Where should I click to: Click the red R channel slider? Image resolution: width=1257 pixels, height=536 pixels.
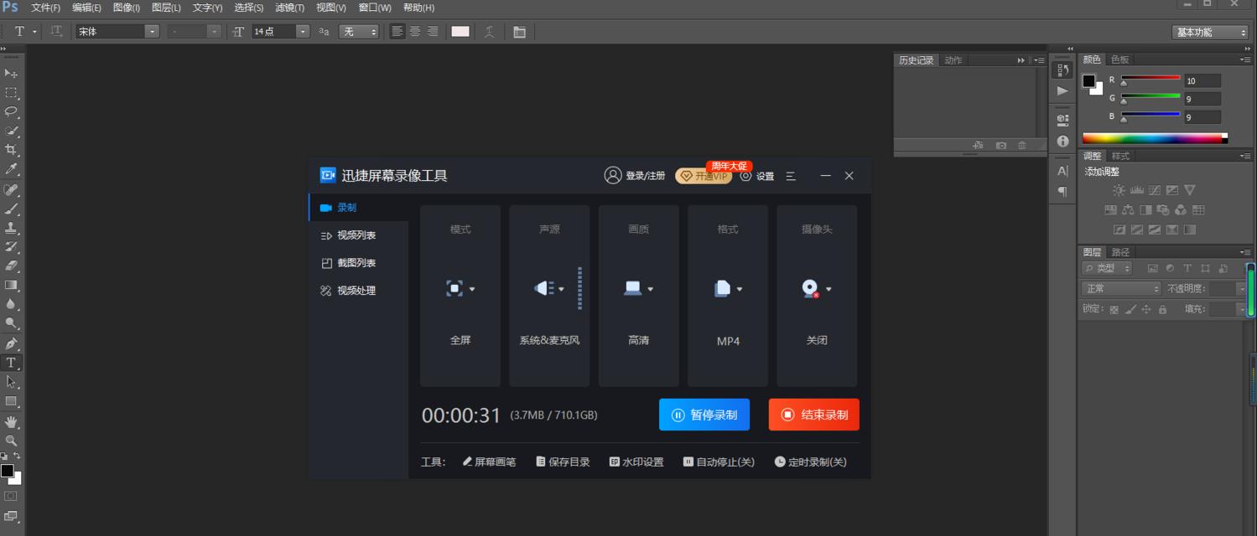click(1151, 78)
